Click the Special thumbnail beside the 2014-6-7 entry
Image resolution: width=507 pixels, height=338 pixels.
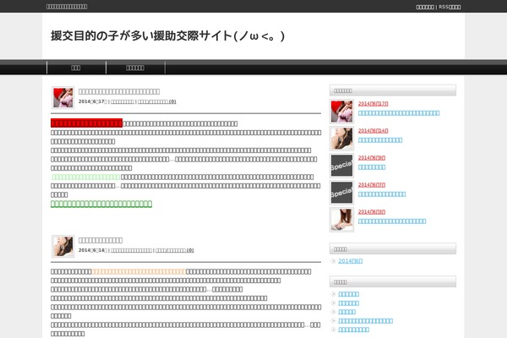341,193
